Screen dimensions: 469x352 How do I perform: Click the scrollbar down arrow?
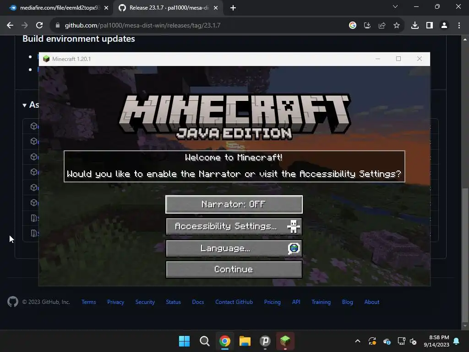(465, 326)
